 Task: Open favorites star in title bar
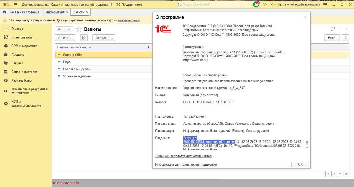click(x=273, y=5)
